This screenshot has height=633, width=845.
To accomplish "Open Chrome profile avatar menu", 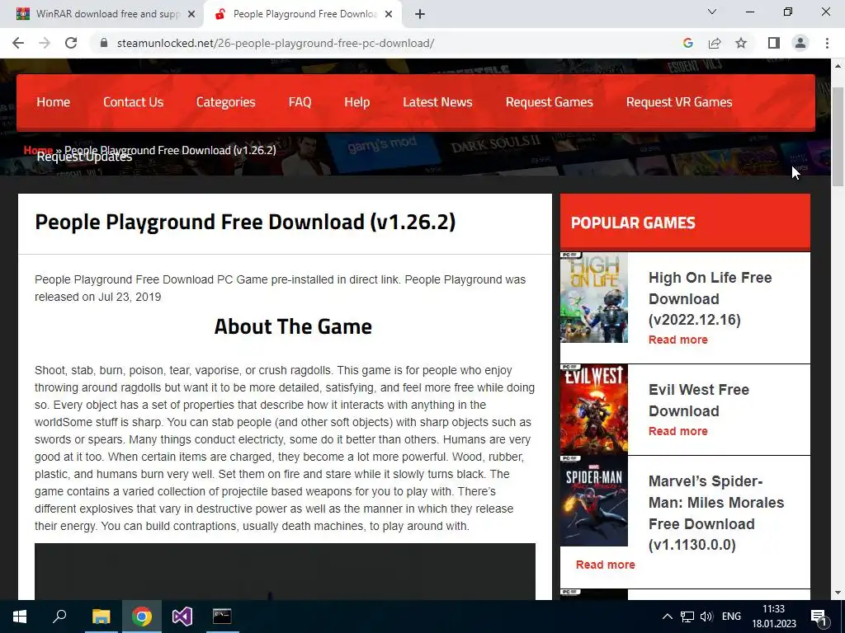I will coord(800,43).
